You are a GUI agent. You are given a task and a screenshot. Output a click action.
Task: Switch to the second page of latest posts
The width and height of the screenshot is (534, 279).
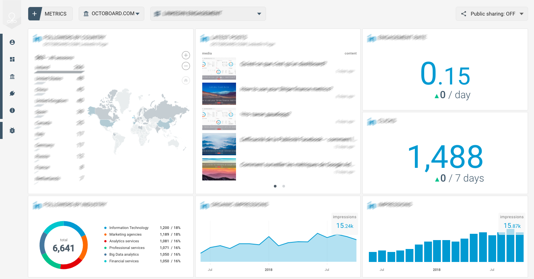(x=284, y=186)
